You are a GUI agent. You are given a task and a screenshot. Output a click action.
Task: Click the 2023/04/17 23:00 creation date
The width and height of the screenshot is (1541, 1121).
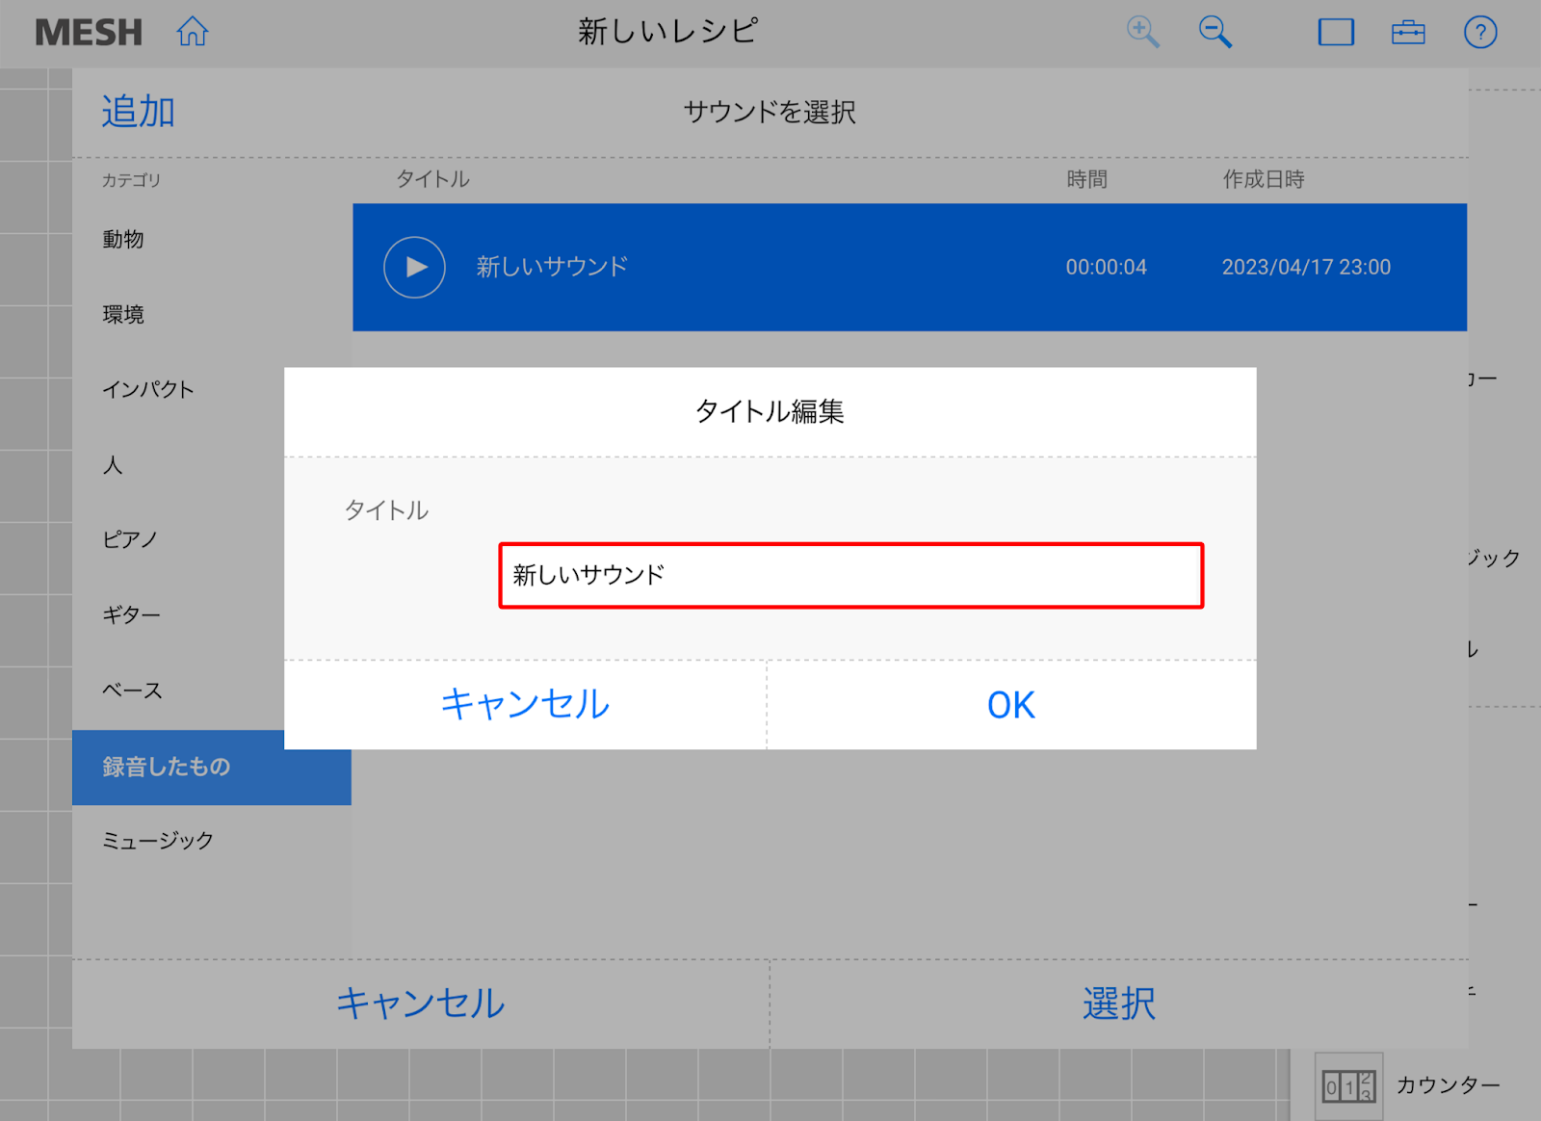(x=1306, y=267)
